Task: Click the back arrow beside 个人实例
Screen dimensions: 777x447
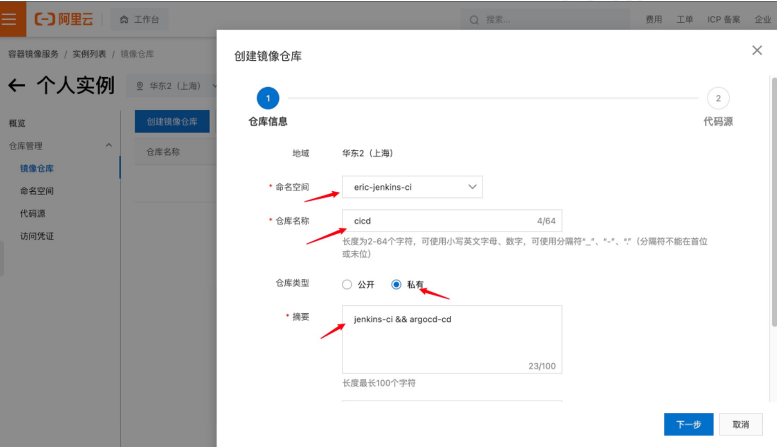Action: (x=17, y=85)
